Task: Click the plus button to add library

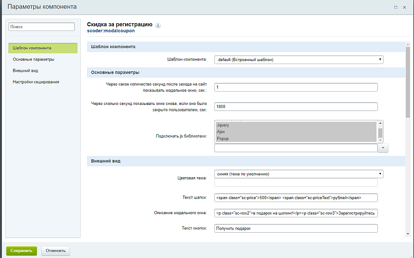Action: 383,148
